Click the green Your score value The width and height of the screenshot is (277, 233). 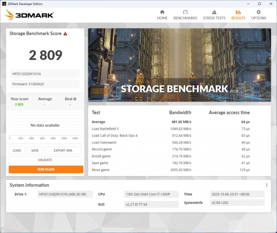[x=19, y=104]
